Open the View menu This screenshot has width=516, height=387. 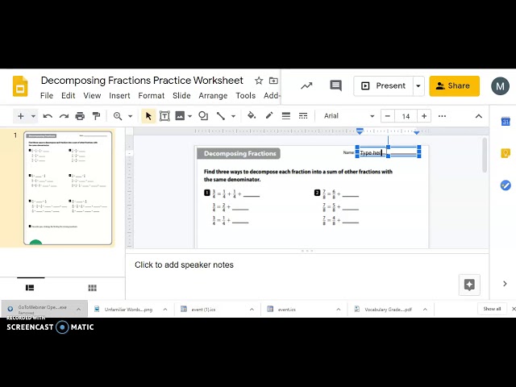click(92, 95)
